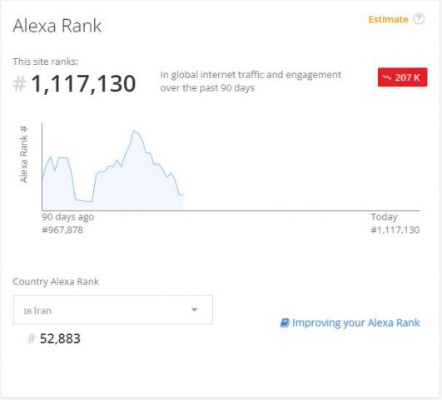Viewport: 442px width, 400px height.
Task: Click the global rank number 1,117,130
Action: click(83, 84)
